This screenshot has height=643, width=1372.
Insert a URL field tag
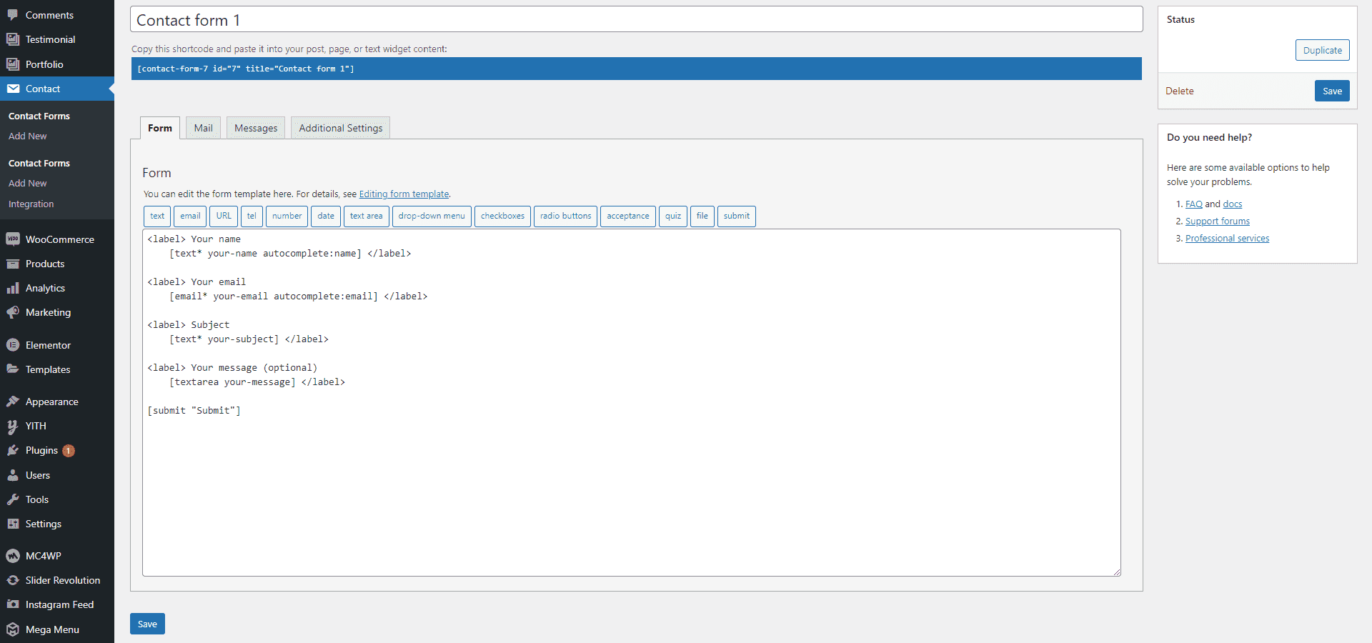point(224,216)
